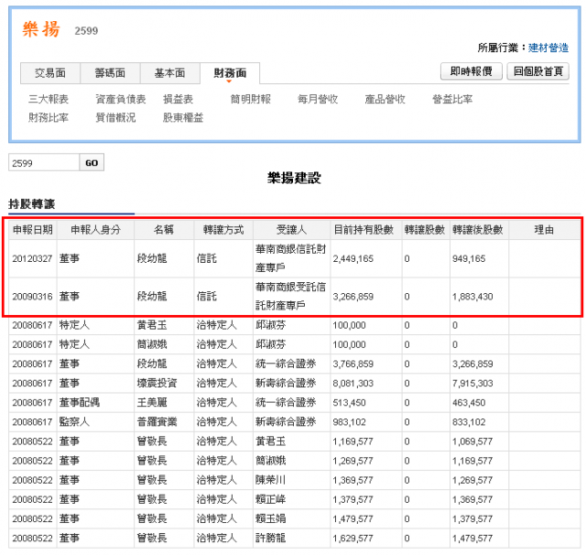Image resolution: width=586 pixels, height=555 pixels.
Task: Select the date cell 20120327
Action: 32,258
